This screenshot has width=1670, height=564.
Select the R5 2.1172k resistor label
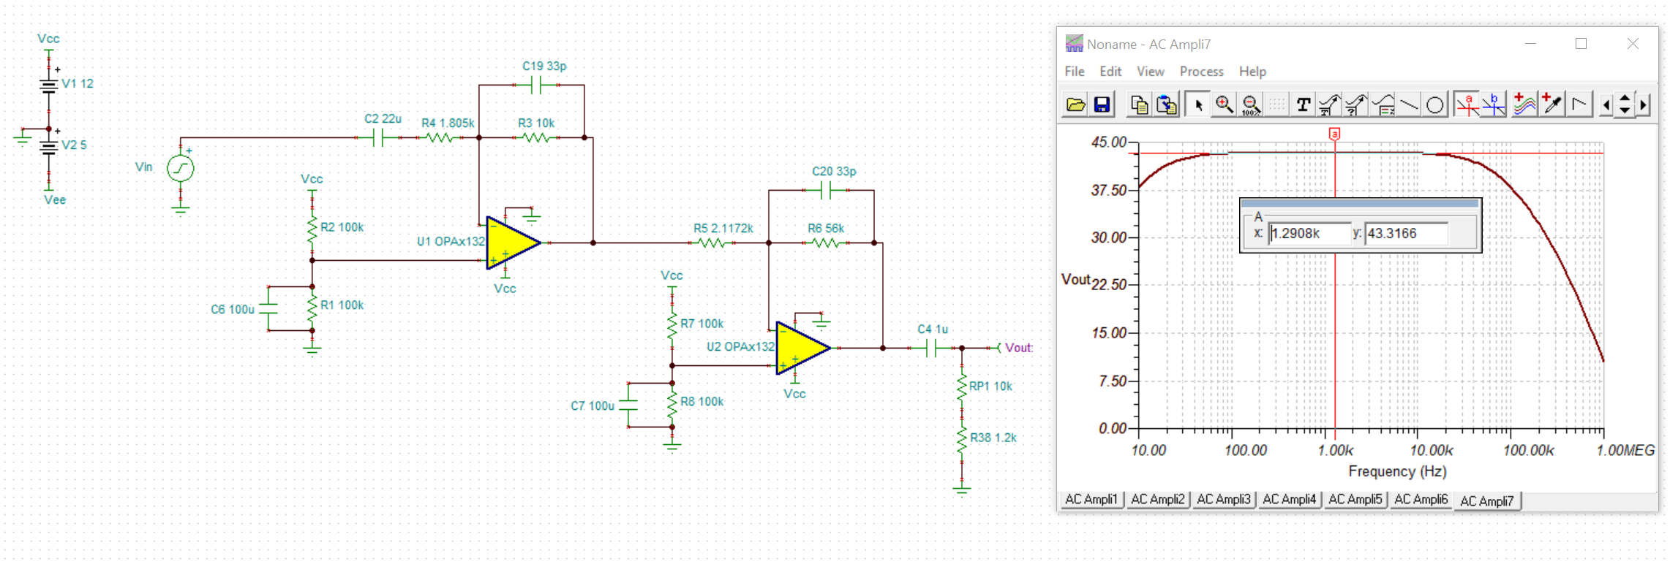coord(723,228)
